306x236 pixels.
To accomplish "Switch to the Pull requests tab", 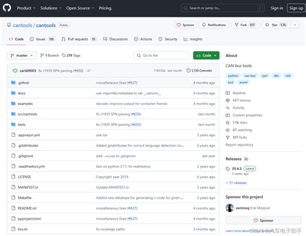I will [78, 39].
